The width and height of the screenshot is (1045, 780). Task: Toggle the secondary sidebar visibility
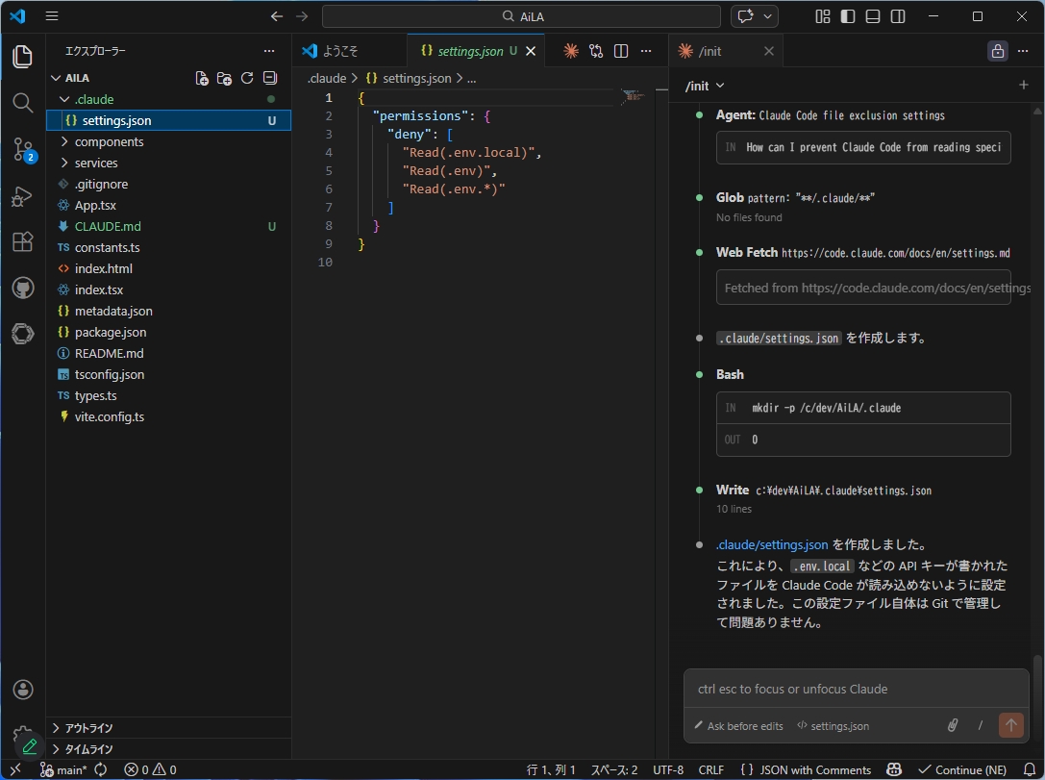click(x=897, y=16)
